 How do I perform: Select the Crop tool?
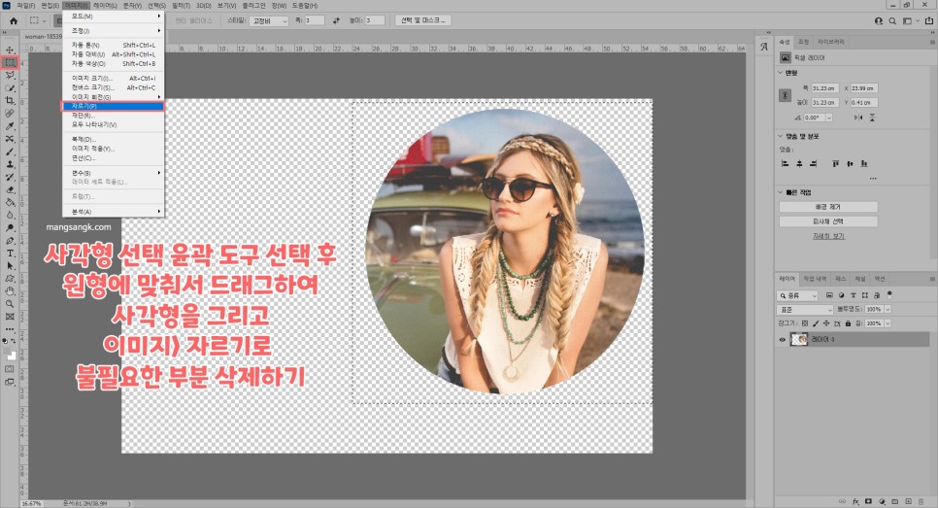pyautogui.click(x=10, y=100)
